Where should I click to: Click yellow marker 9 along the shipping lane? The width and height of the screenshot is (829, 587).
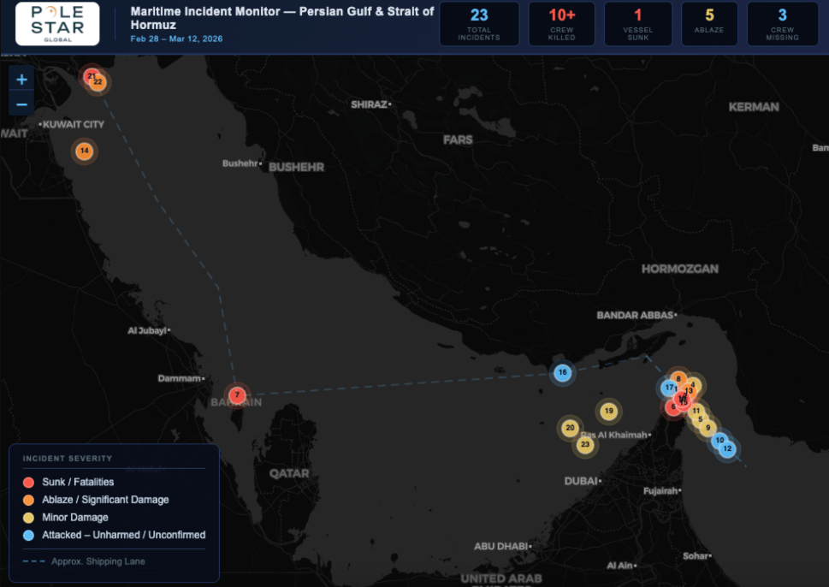coord(708,428)
